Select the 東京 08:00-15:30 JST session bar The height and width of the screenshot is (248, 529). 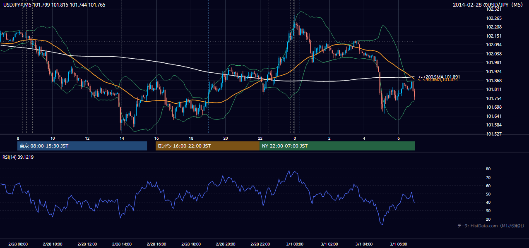[82, 146]
